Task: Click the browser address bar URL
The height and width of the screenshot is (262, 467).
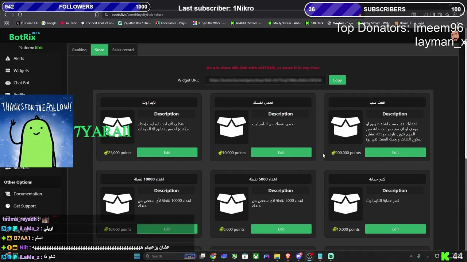Action: pyautogui.click(x=137, y=15)
